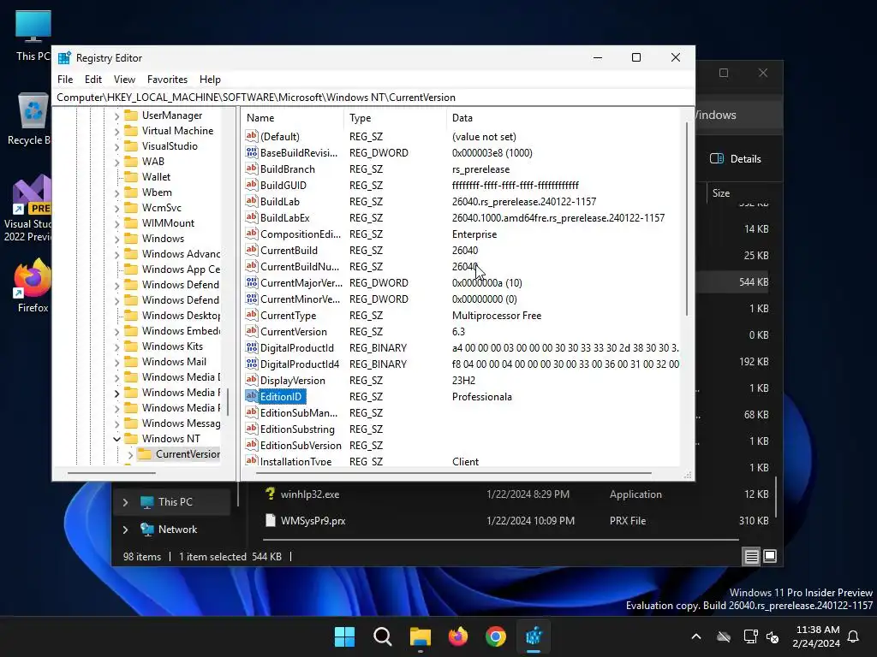This screenshot has height=657, width=877.
Task: Open the Favorites menu in Registry Editor
Action: [x=167, y=80]
